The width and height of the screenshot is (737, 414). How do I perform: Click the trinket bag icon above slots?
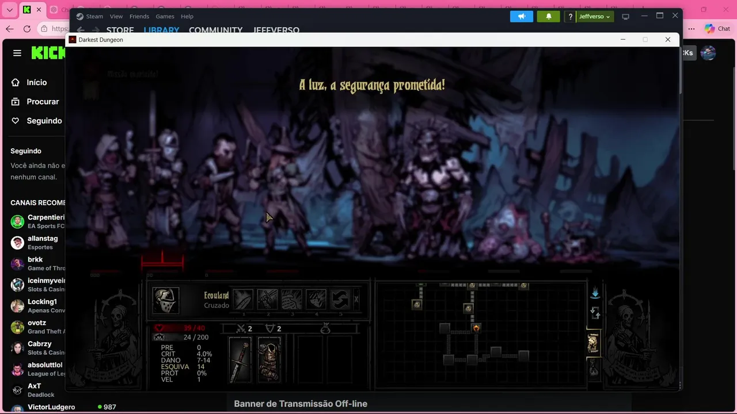click(325, 329)
